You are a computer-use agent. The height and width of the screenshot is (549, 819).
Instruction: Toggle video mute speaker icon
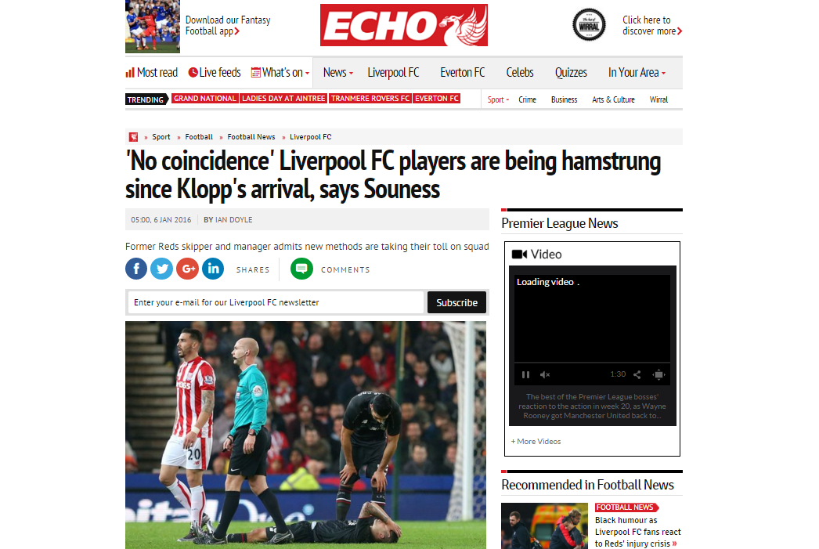545,374
